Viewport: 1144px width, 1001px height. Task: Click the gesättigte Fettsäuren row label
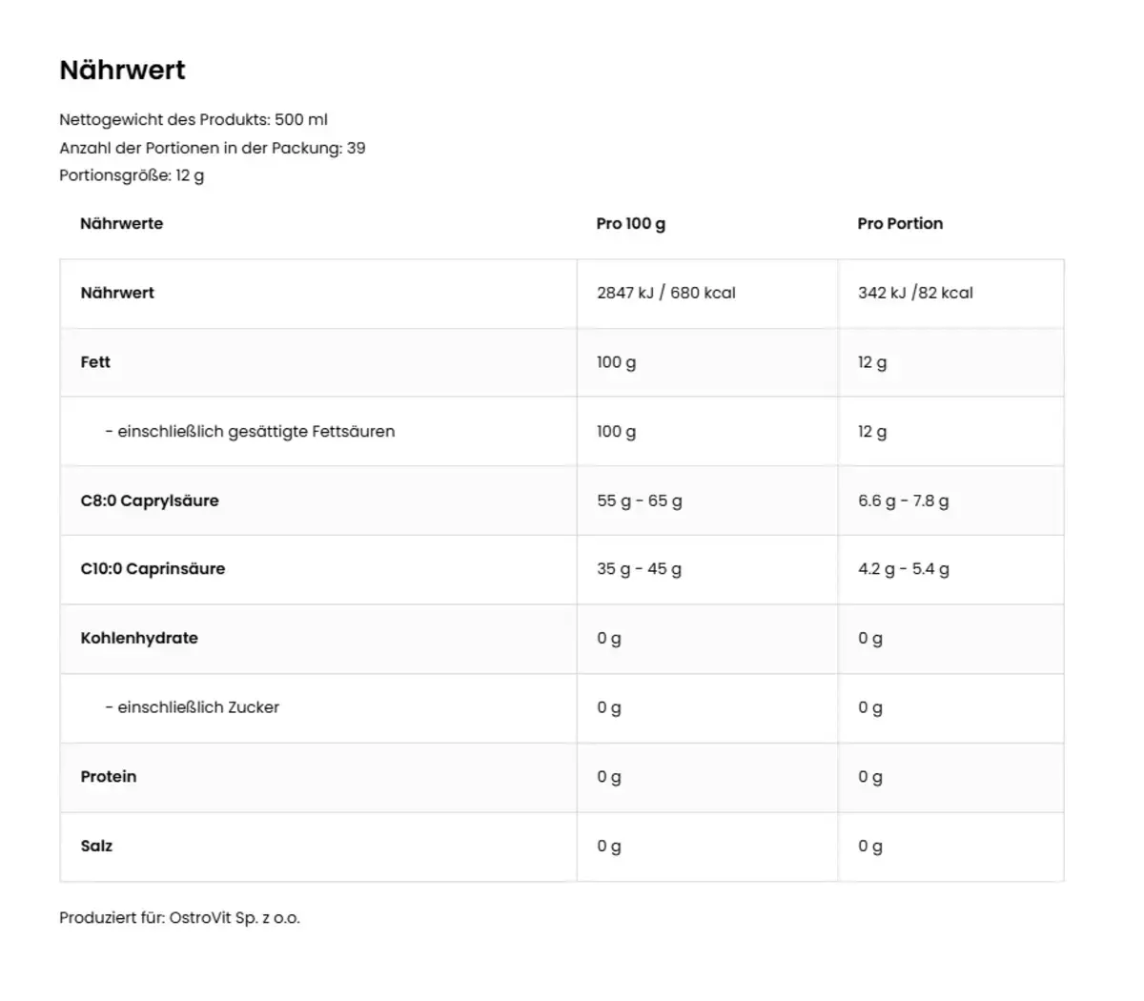coord(250,431)
